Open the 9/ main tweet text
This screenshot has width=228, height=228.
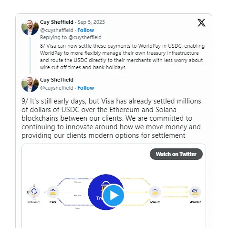coord(111,118)
